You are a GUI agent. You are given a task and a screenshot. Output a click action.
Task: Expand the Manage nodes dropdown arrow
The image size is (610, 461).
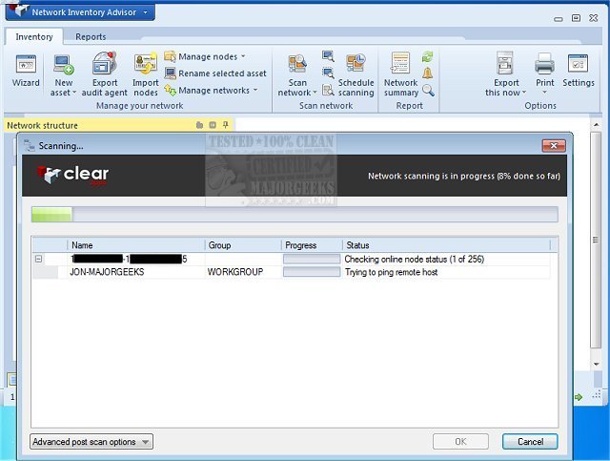(243, 56)
